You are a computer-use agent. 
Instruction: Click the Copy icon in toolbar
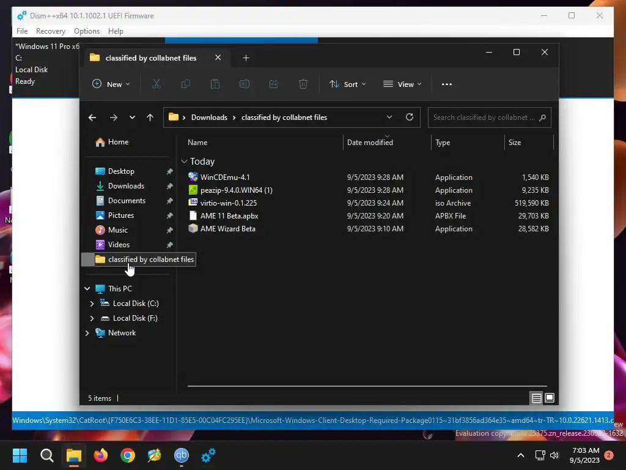tap(186, 84)
